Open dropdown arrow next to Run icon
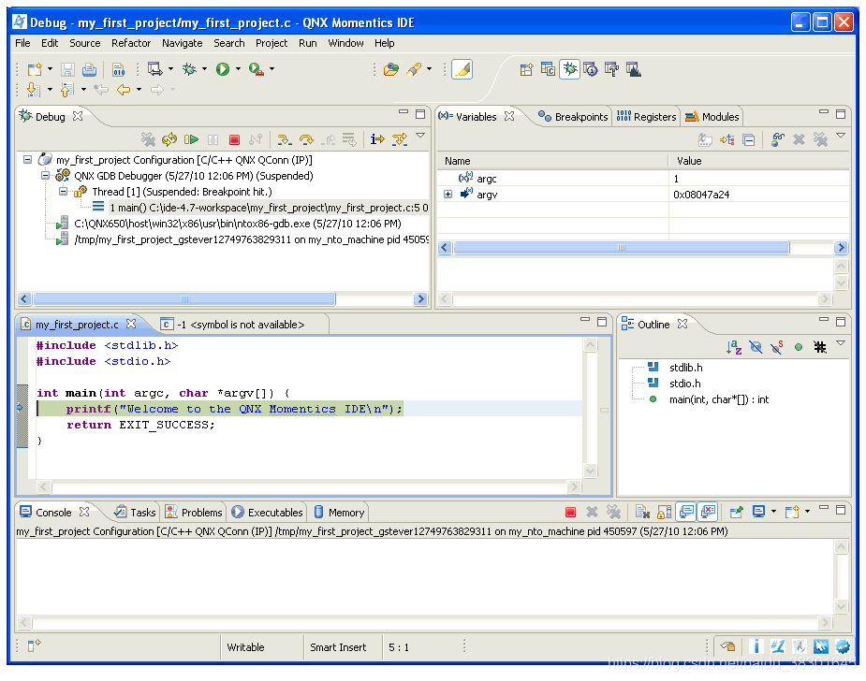866x681 pixels. (x=238, y=69)
